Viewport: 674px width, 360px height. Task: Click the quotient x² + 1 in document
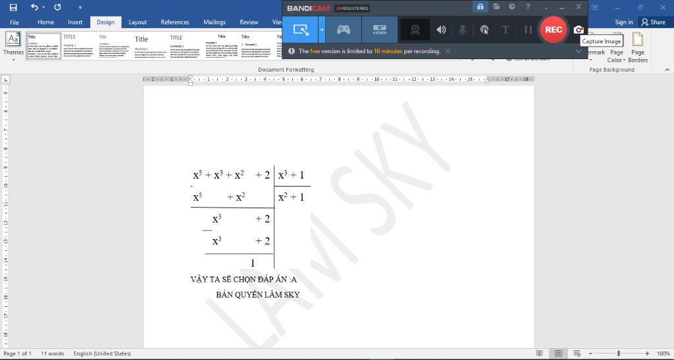291,197
